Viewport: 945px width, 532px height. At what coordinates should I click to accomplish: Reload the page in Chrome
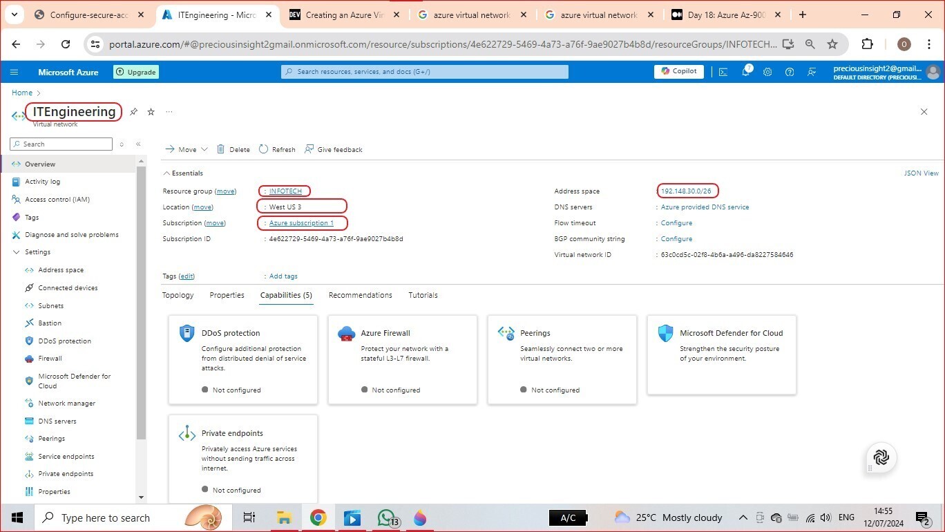click(66, 44)
